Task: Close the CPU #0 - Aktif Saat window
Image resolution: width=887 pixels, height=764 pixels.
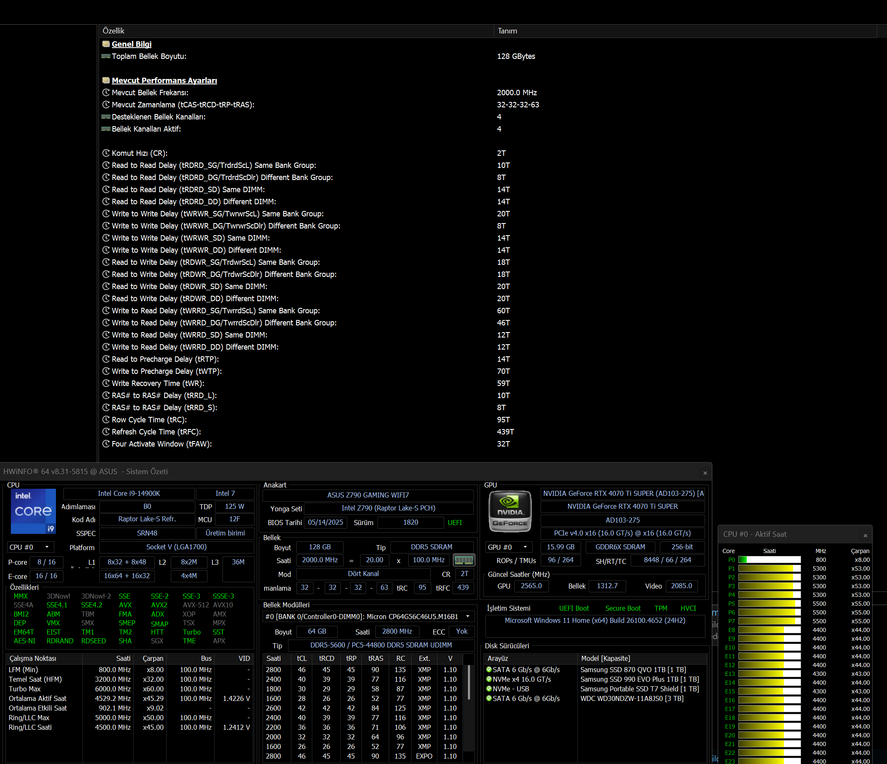Action: [x=865, y=536]
